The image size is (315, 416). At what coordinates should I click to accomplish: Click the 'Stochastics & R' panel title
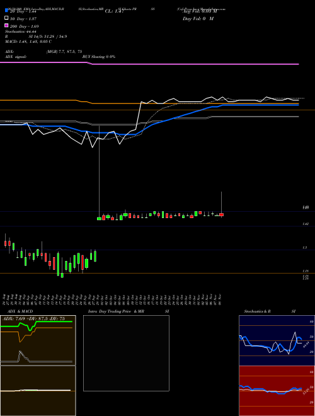(258, 311)
